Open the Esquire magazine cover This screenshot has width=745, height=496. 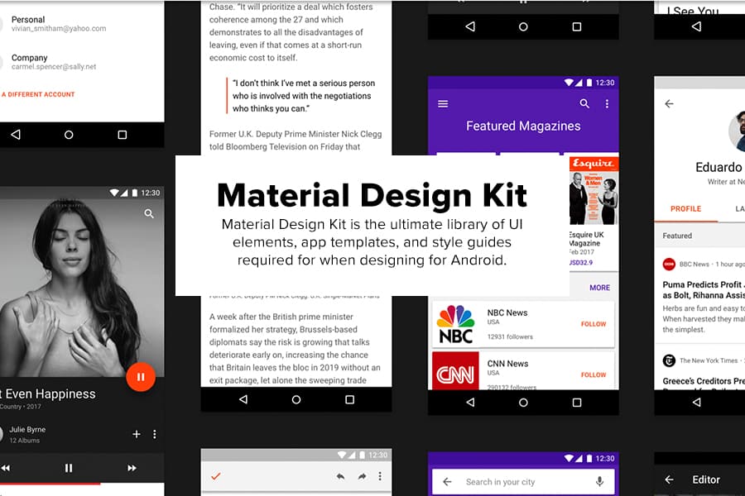point(594,190)
